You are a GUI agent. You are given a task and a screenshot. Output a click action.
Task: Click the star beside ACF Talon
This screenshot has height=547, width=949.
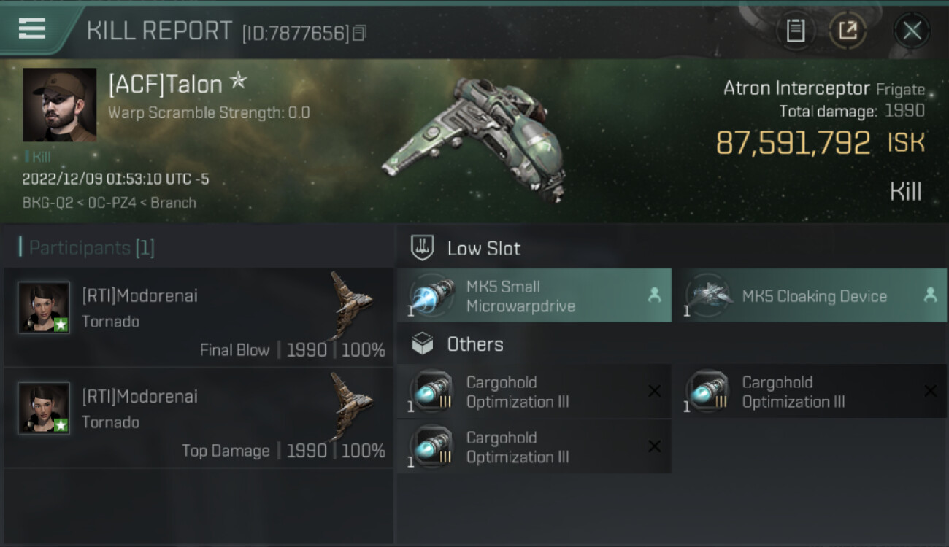coord(238,82)
